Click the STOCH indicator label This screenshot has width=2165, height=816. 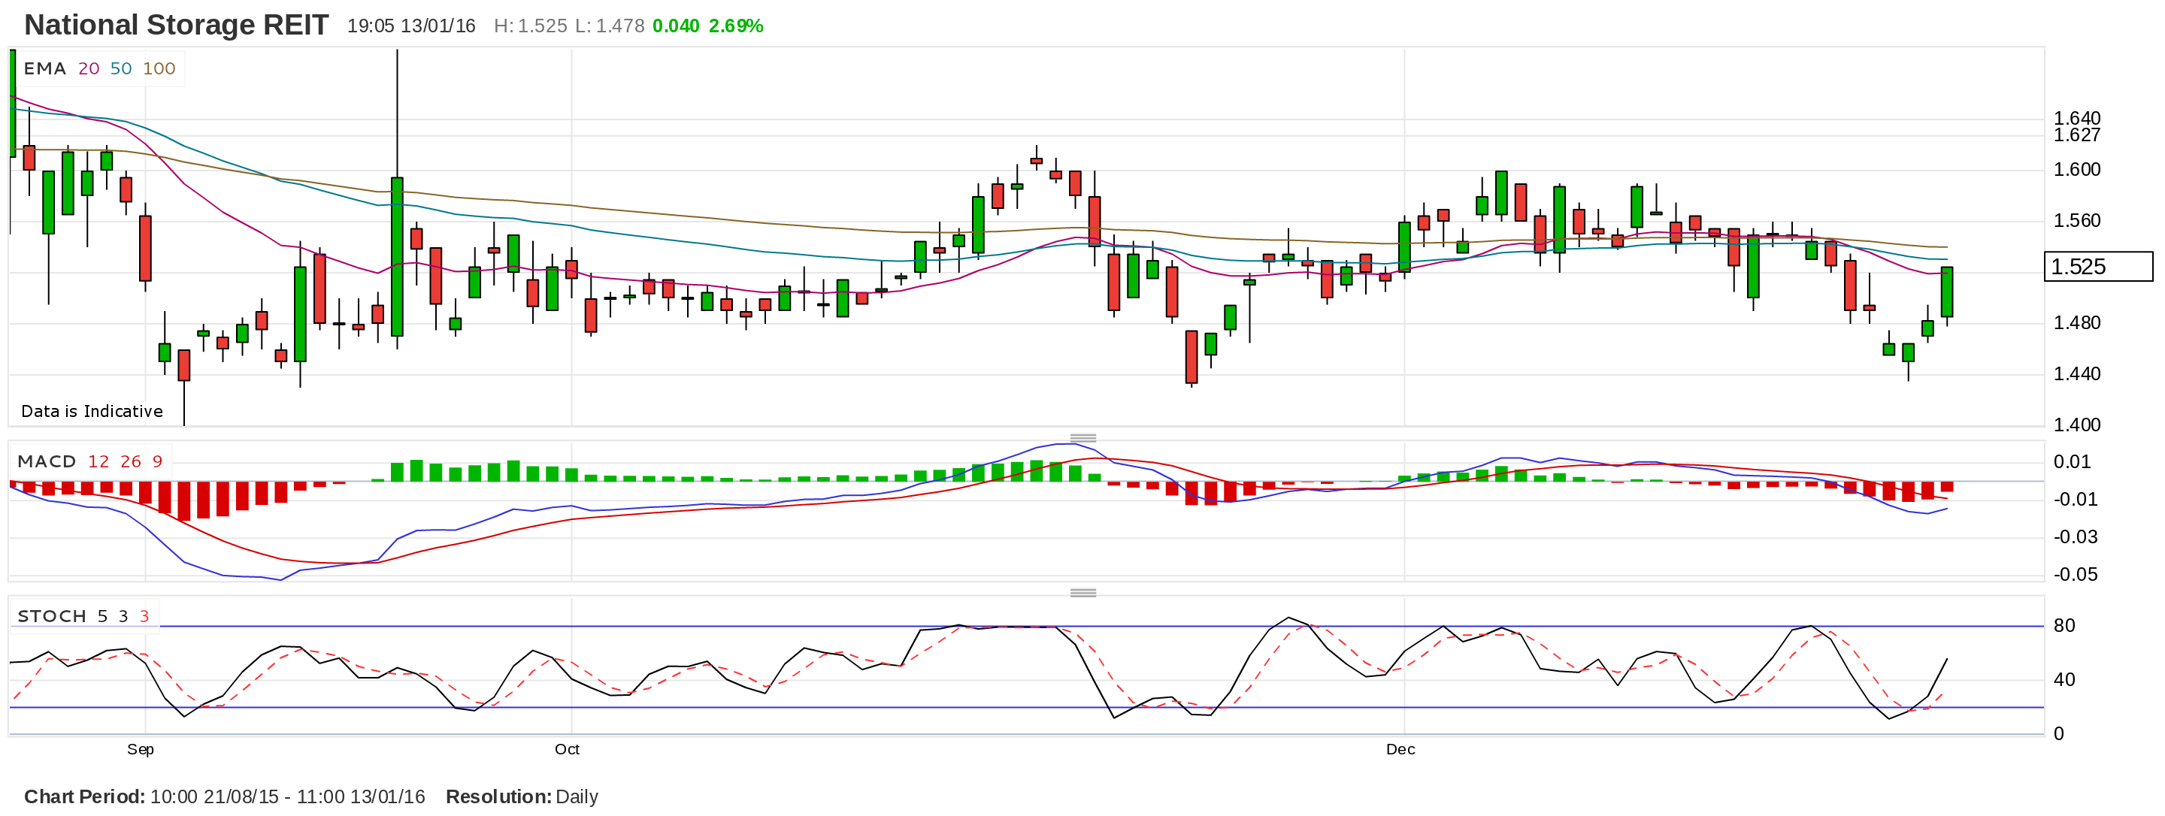[x=52, y=616]
